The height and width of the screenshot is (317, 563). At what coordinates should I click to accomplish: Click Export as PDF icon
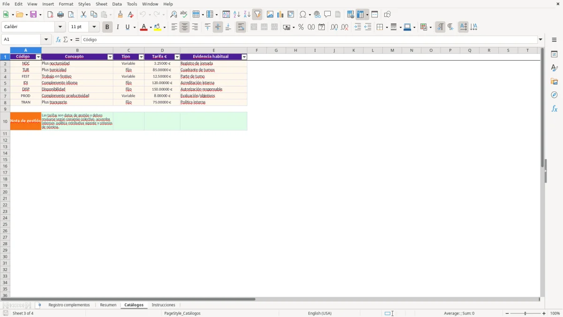[x=50, y=15]
